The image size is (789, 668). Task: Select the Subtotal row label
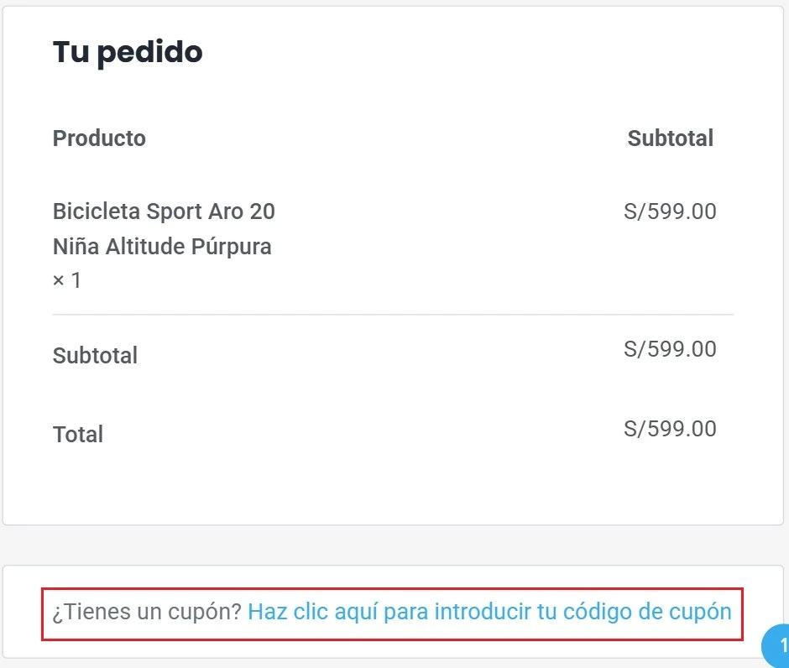[x=95, y=355]
